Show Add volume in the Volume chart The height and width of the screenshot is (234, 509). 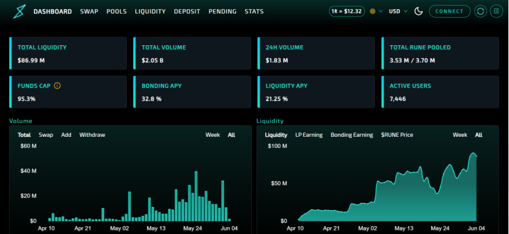(66, 135)
